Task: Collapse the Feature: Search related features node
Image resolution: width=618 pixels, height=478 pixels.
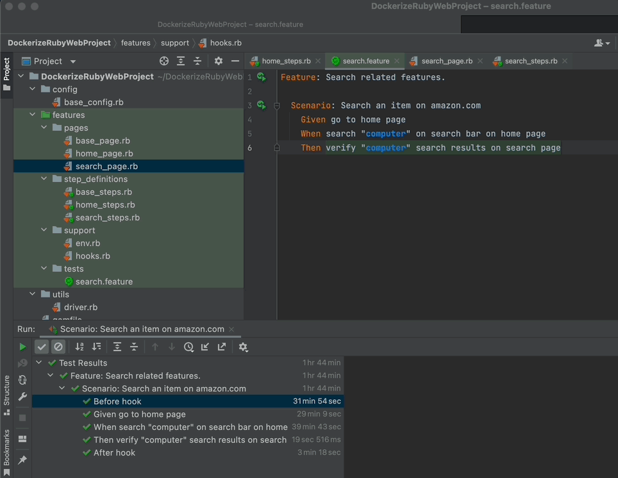Action: click(50, 375)
